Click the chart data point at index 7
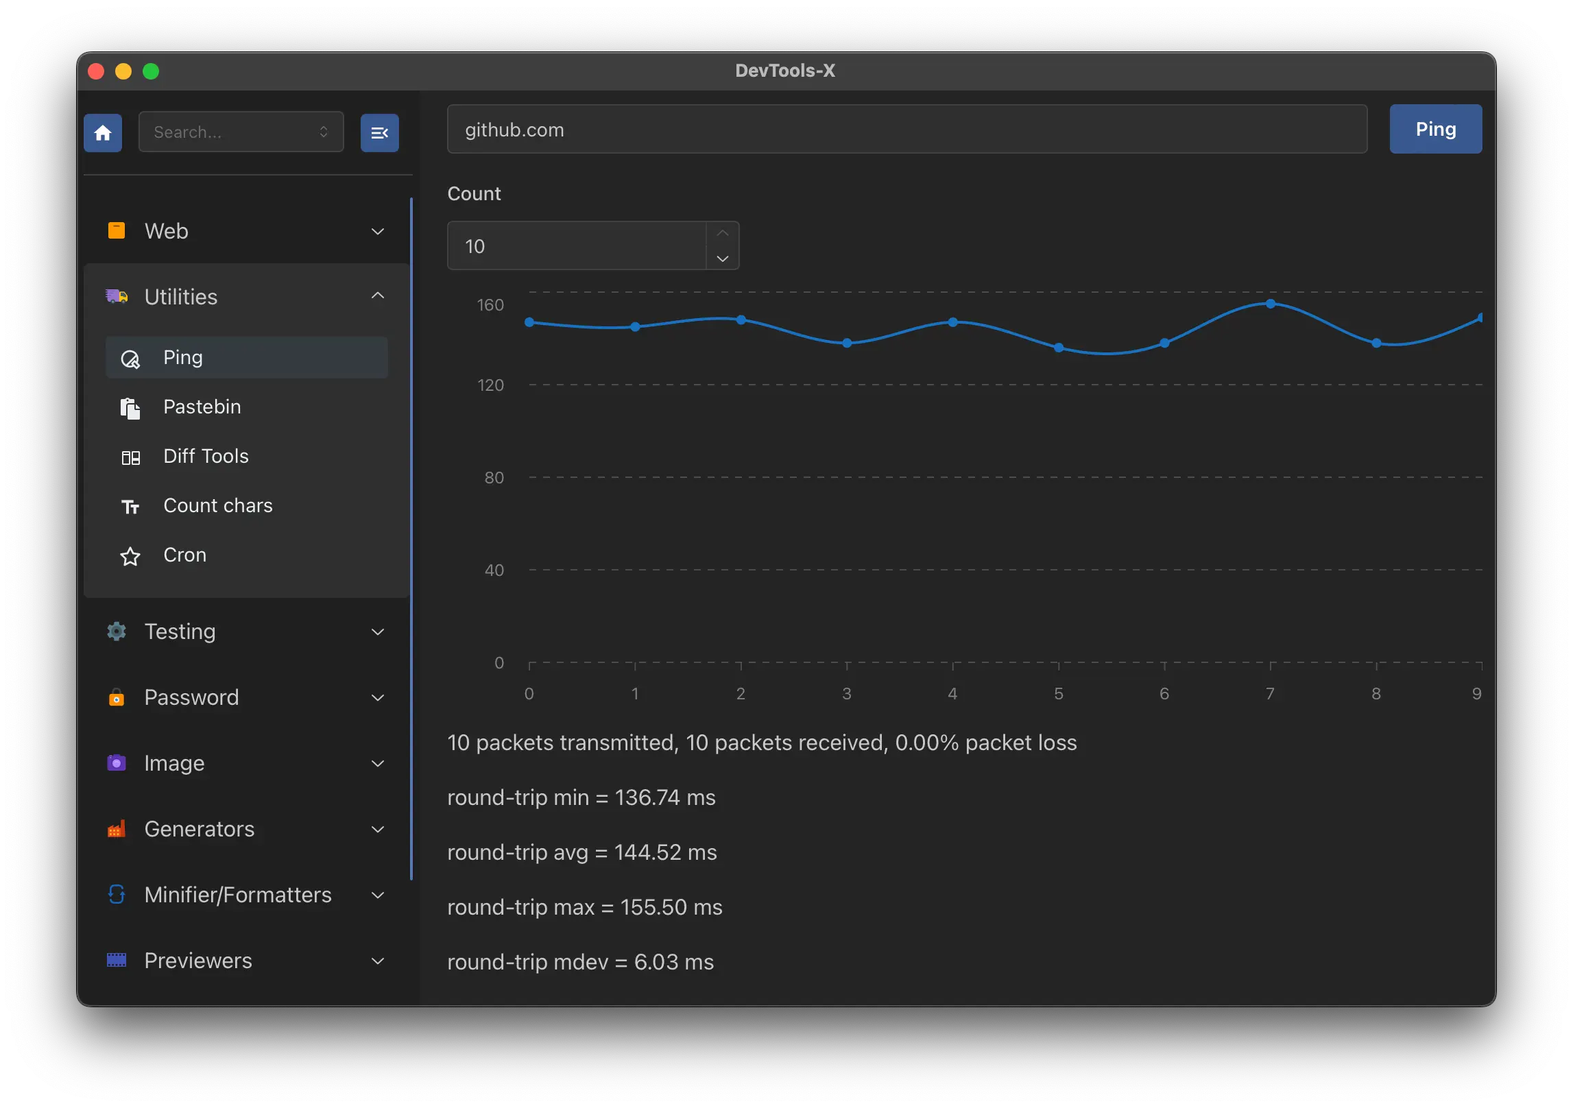The height and width of the screenshot is (1108, 1573). 1270,303
